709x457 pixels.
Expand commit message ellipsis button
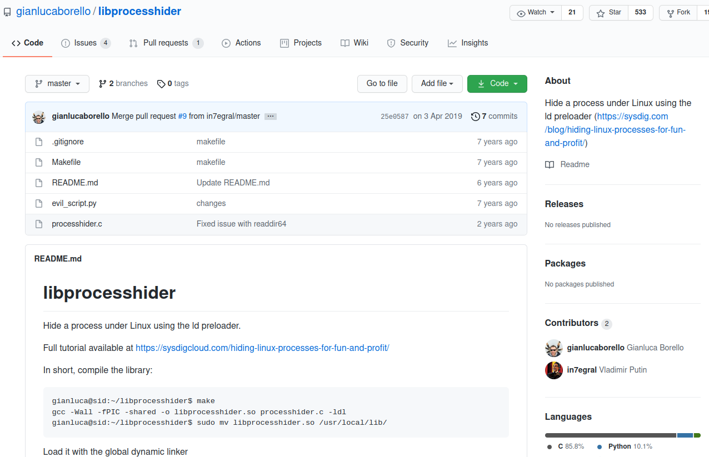point(271,117)
